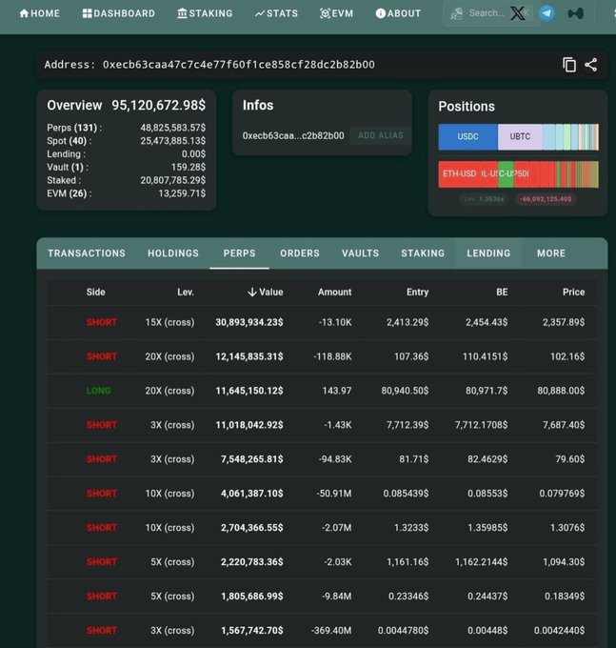Click the LONG side label
The image size is (616, 648).
pos(99,391)
